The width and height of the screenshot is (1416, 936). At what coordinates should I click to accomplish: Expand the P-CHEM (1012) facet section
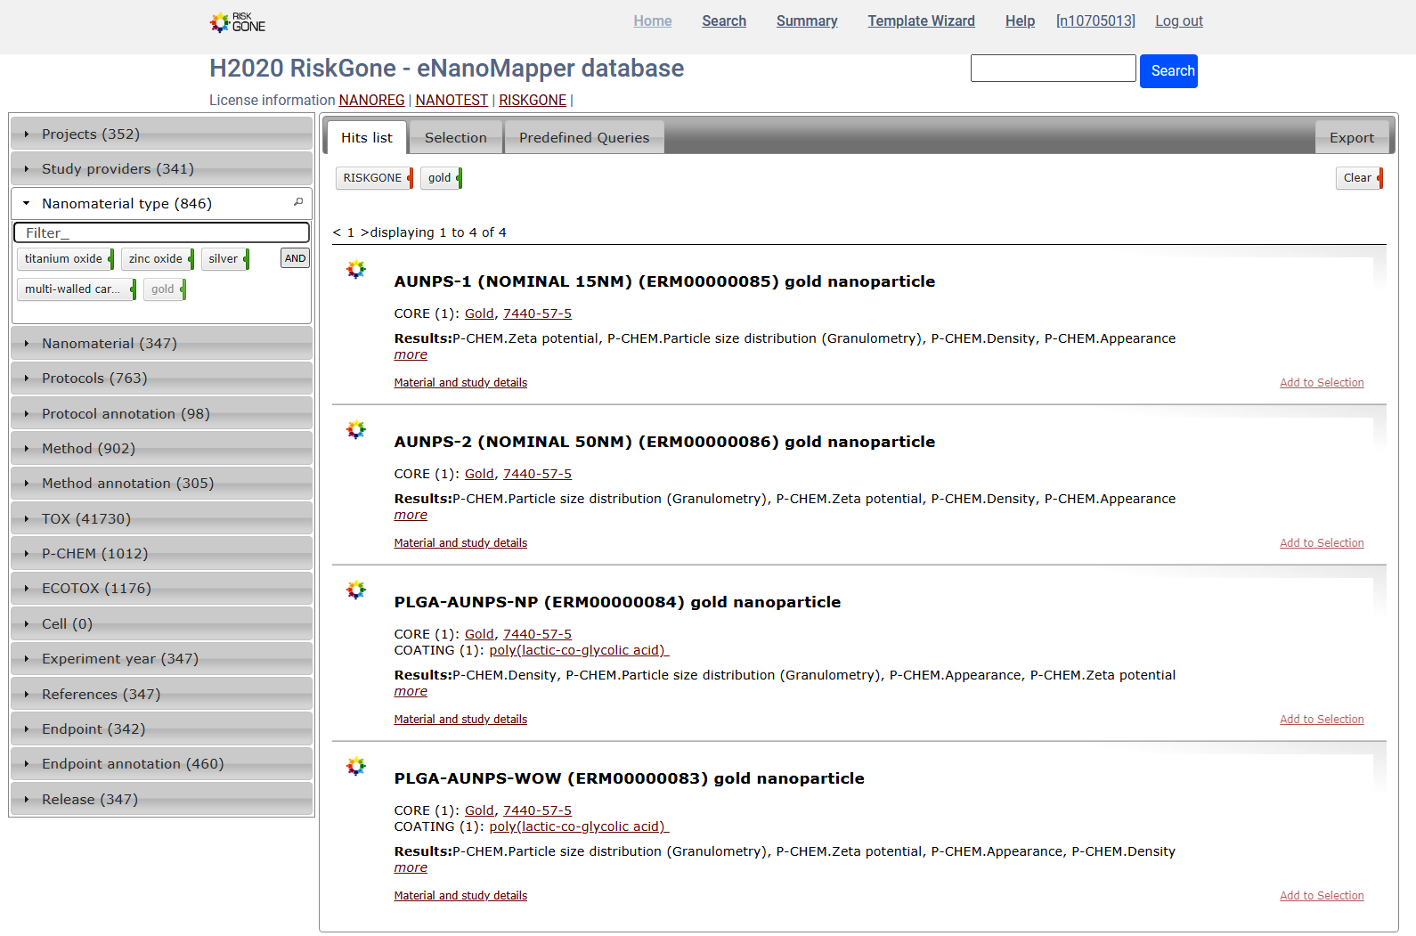click(x=161, y=553)
